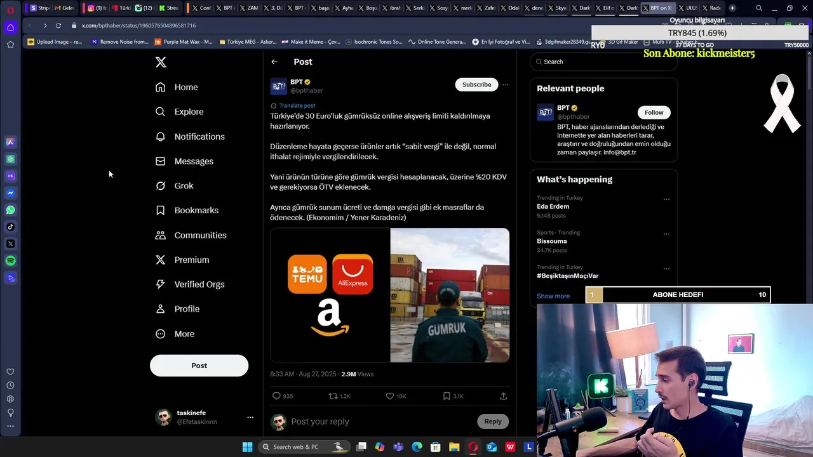
Task: Click Show more under What's happening
Action: coord(553,296)
